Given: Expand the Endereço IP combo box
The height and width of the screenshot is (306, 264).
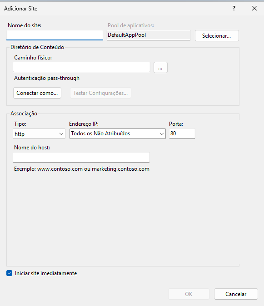Looking at the screenshot, I should (x=118, y=133).
